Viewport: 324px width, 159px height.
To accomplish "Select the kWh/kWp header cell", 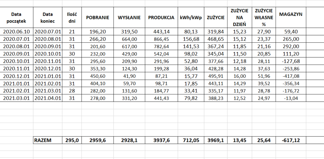I will [190, 17].
